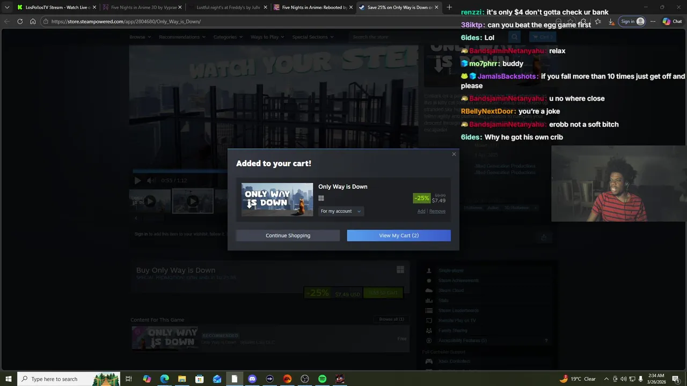Click the Type here to search box
This screenshot has width=687, height=386.
(x=69, y=379)
